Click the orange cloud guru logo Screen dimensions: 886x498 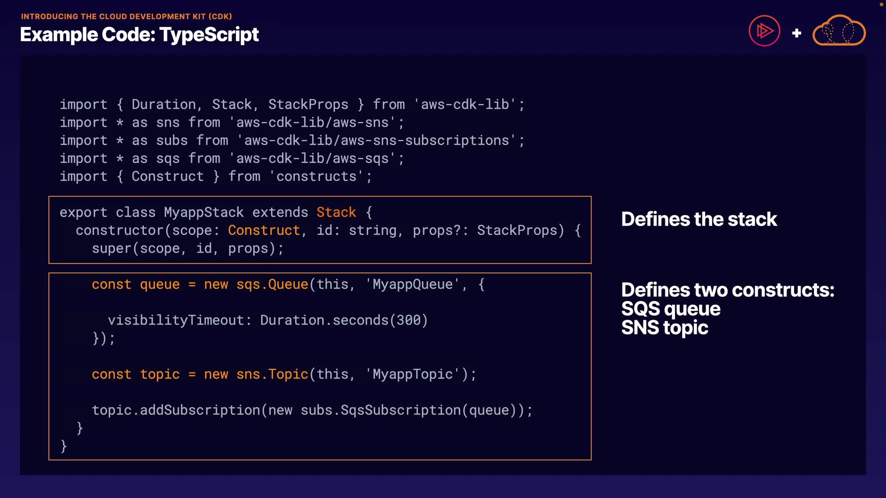[x=839, y=31]
